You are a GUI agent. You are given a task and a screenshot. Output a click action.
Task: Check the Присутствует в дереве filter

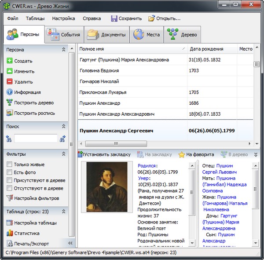pos(9,180)
